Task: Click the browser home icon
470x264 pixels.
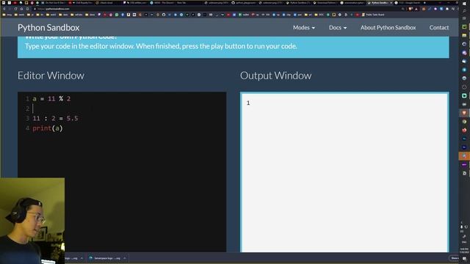Action: pos(21,9)
